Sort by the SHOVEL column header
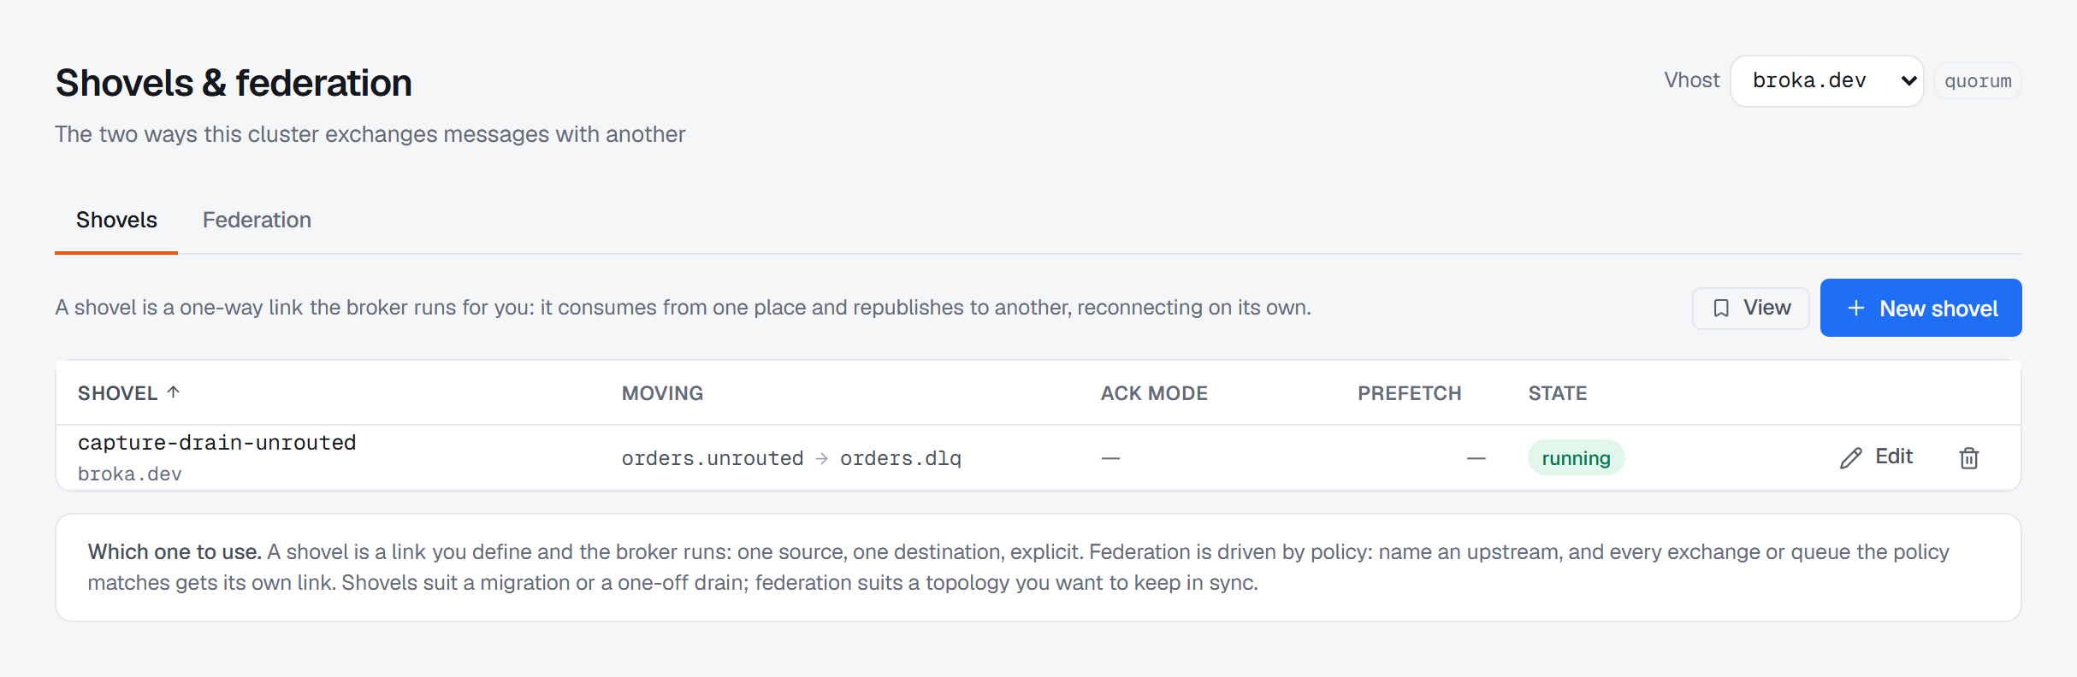The image size is (2077, 677). click(129, 393)
